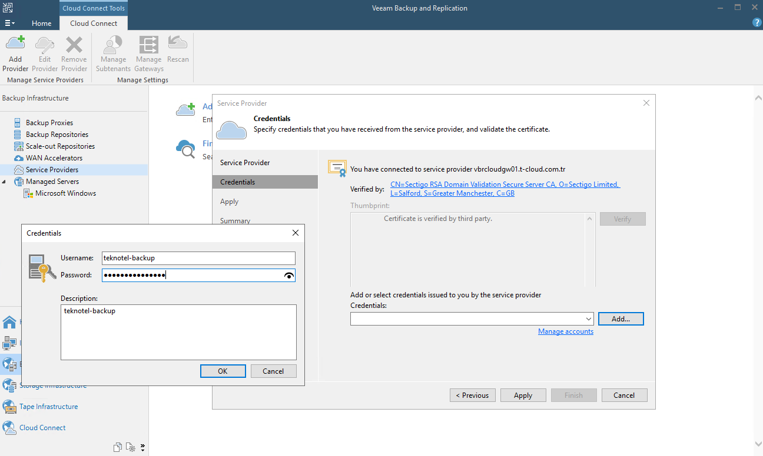Click the Apply wizard button
763x456 pixels.
click(x=523, y=395)
